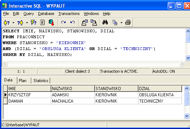This screenshot has height=129, width=190.
Task: Click KIEROWNIK cell in MACHALICA row
Action: pyautogui.click(x=116, y=101)
